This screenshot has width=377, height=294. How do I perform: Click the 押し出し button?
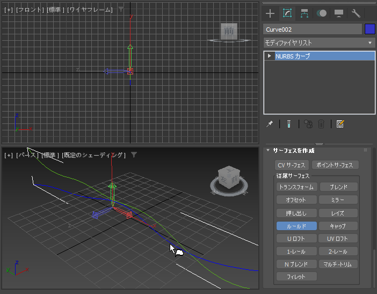tap(296, 213)
